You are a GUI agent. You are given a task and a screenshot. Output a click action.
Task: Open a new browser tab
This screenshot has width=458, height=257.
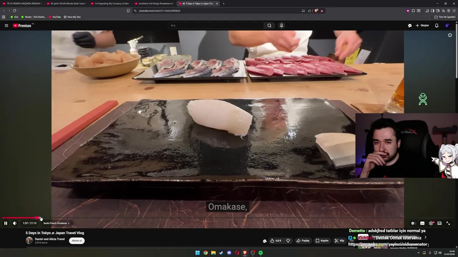pyautogui.click(x=224, y=4)
